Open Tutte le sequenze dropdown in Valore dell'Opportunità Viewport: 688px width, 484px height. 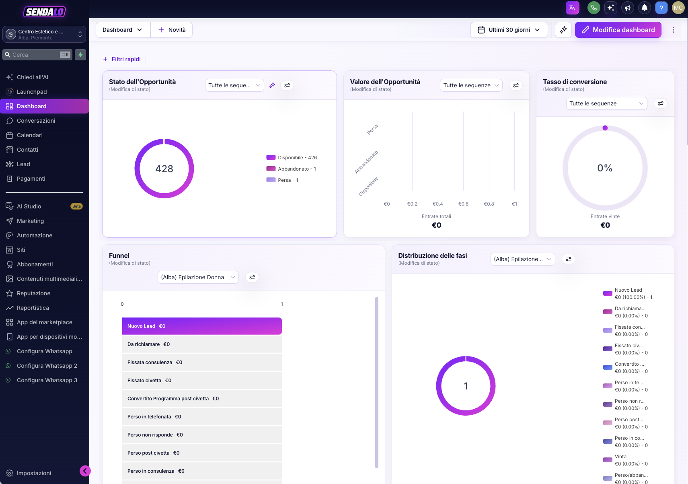pyautogui.click(x=471, y=85)
